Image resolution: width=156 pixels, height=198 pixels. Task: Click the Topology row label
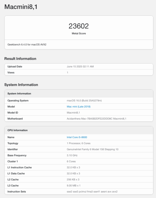tap(13, 143)
